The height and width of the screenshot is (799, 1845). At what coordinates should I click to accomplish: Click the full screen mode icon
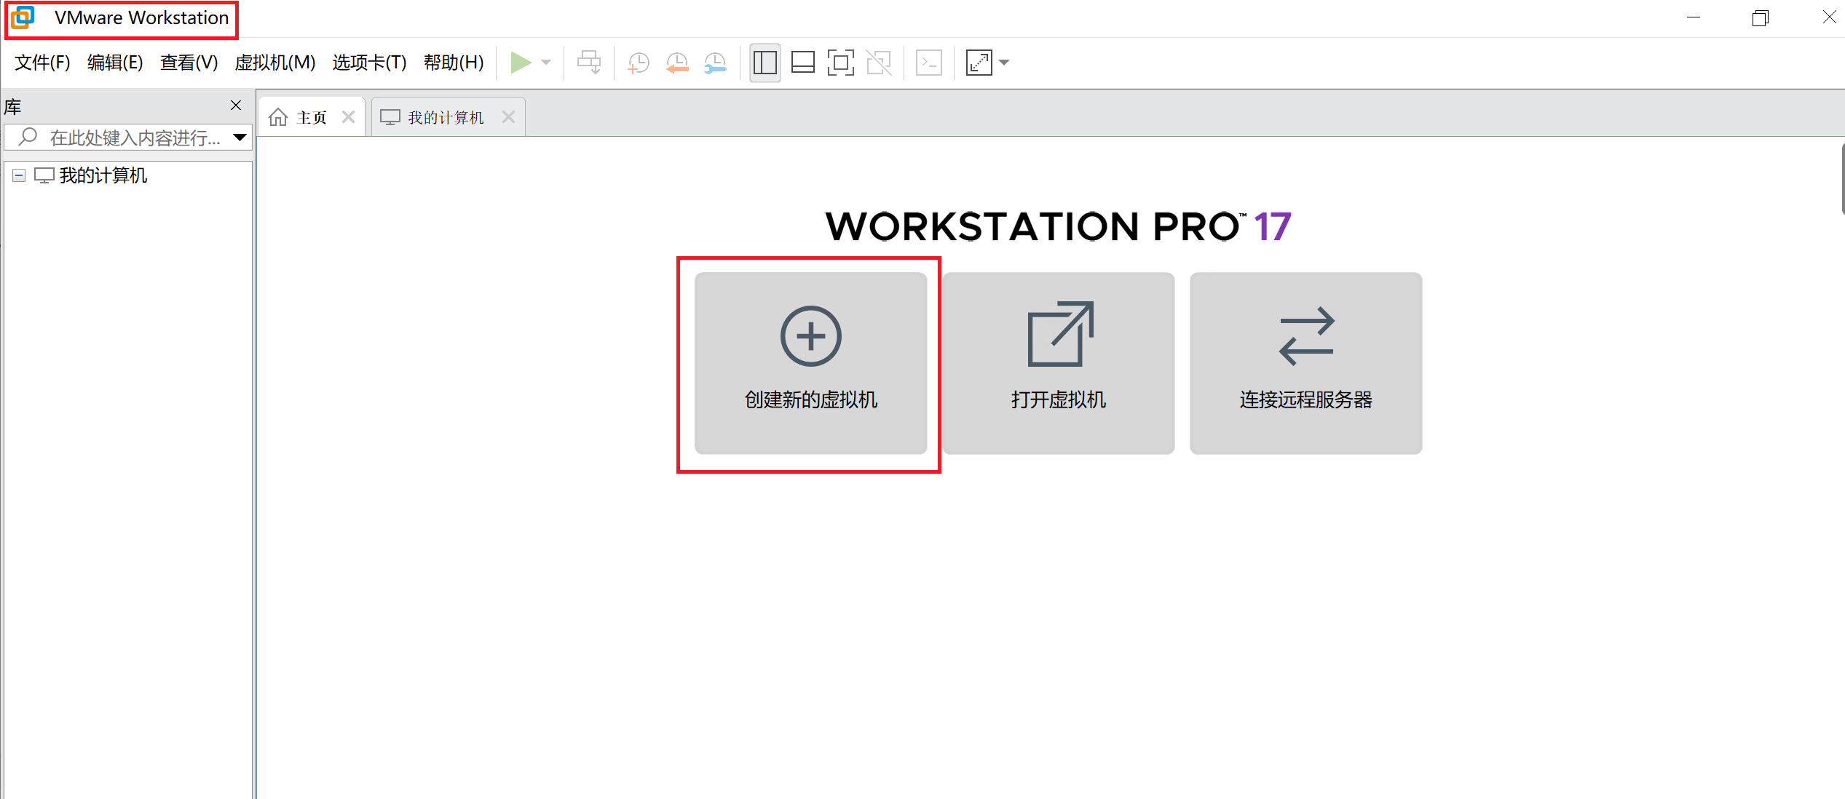pos(841,63)
